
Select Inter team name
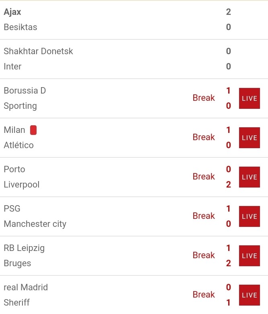pyautogui.click(x=12, y=67)
